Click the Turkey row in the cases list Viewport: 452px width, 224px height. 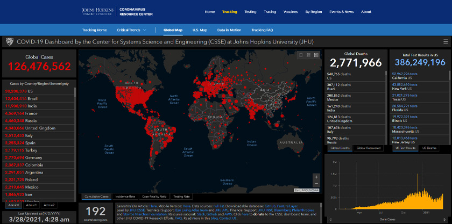coord(38,150)
